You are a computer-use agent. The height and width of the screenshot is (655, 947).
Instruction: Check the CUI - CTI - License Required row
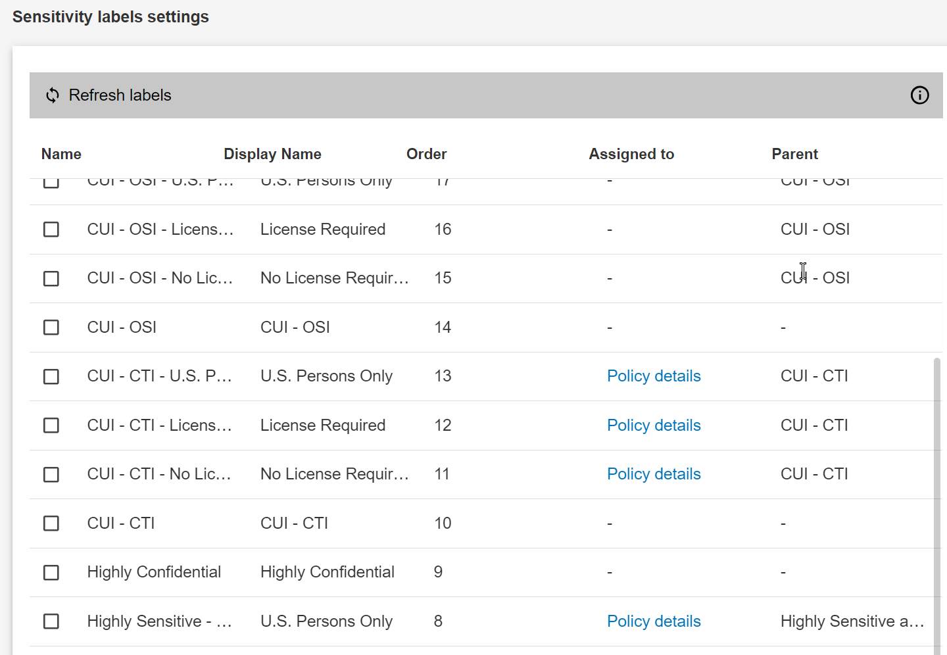pyautogui.click(x=51, y=425)
